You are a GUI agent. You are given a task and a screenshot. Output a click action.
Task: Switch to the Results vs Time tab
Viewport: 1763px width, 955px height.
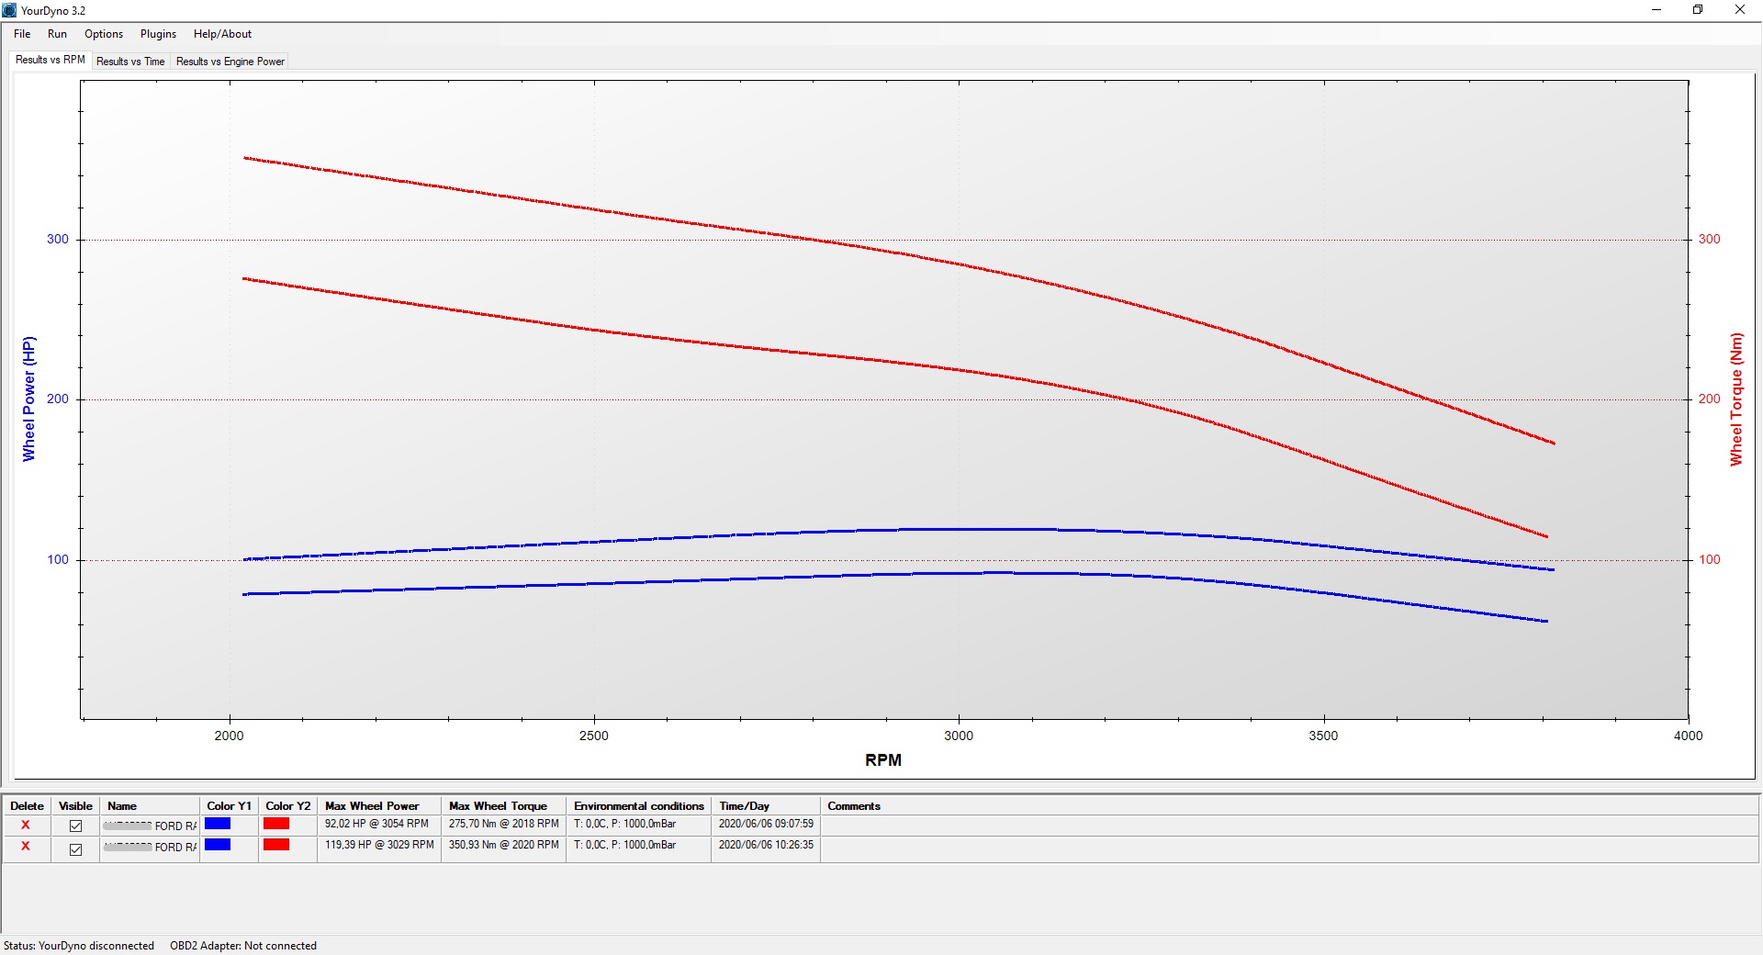point(130,62)
